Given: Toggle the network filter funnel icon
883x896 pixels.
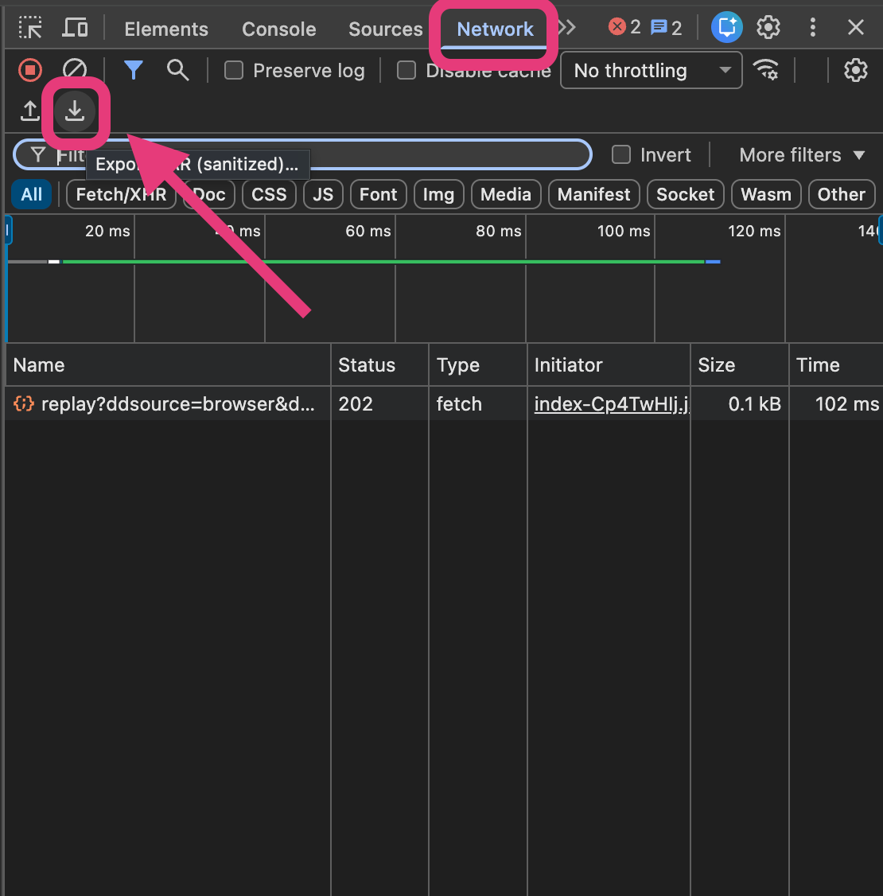Looking at the screenshot, I should (x=133, y=70).
